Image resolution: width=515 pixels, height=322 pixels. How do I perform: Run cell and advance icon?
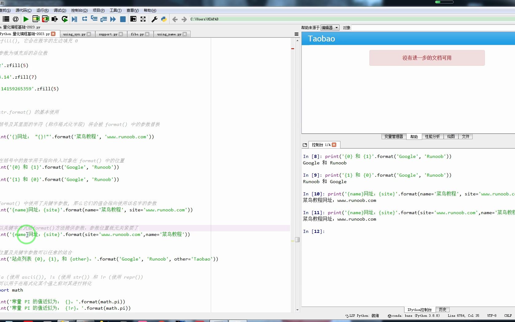pos(45,19)
